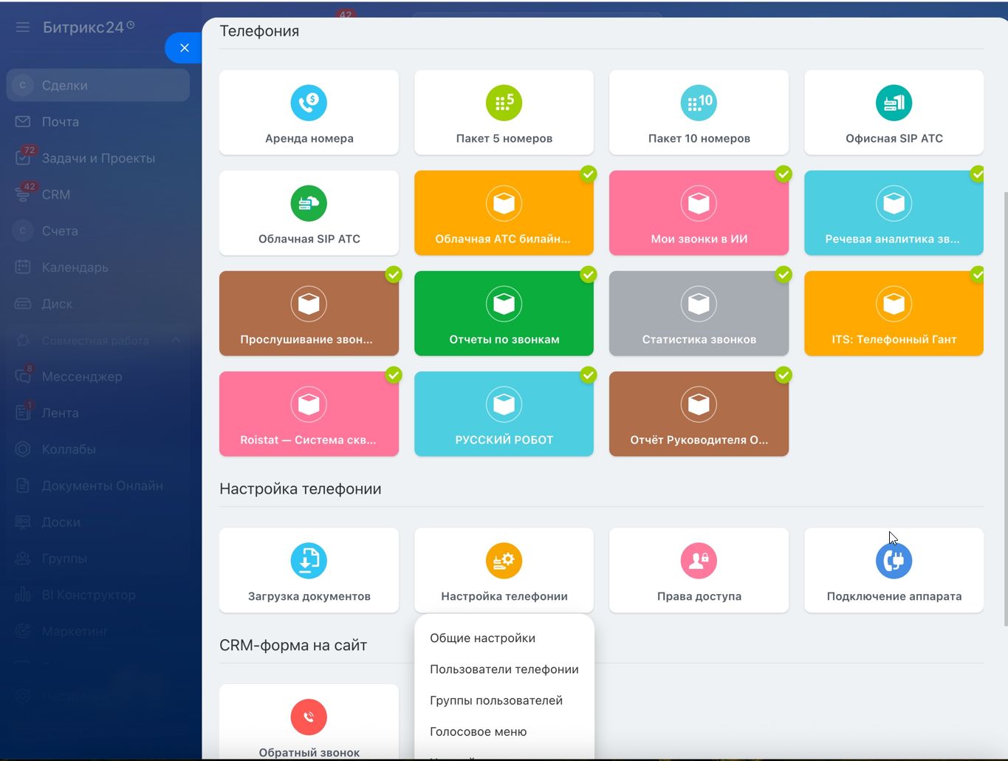Click the Календарь icon in sidebar

tap(23, 267)
